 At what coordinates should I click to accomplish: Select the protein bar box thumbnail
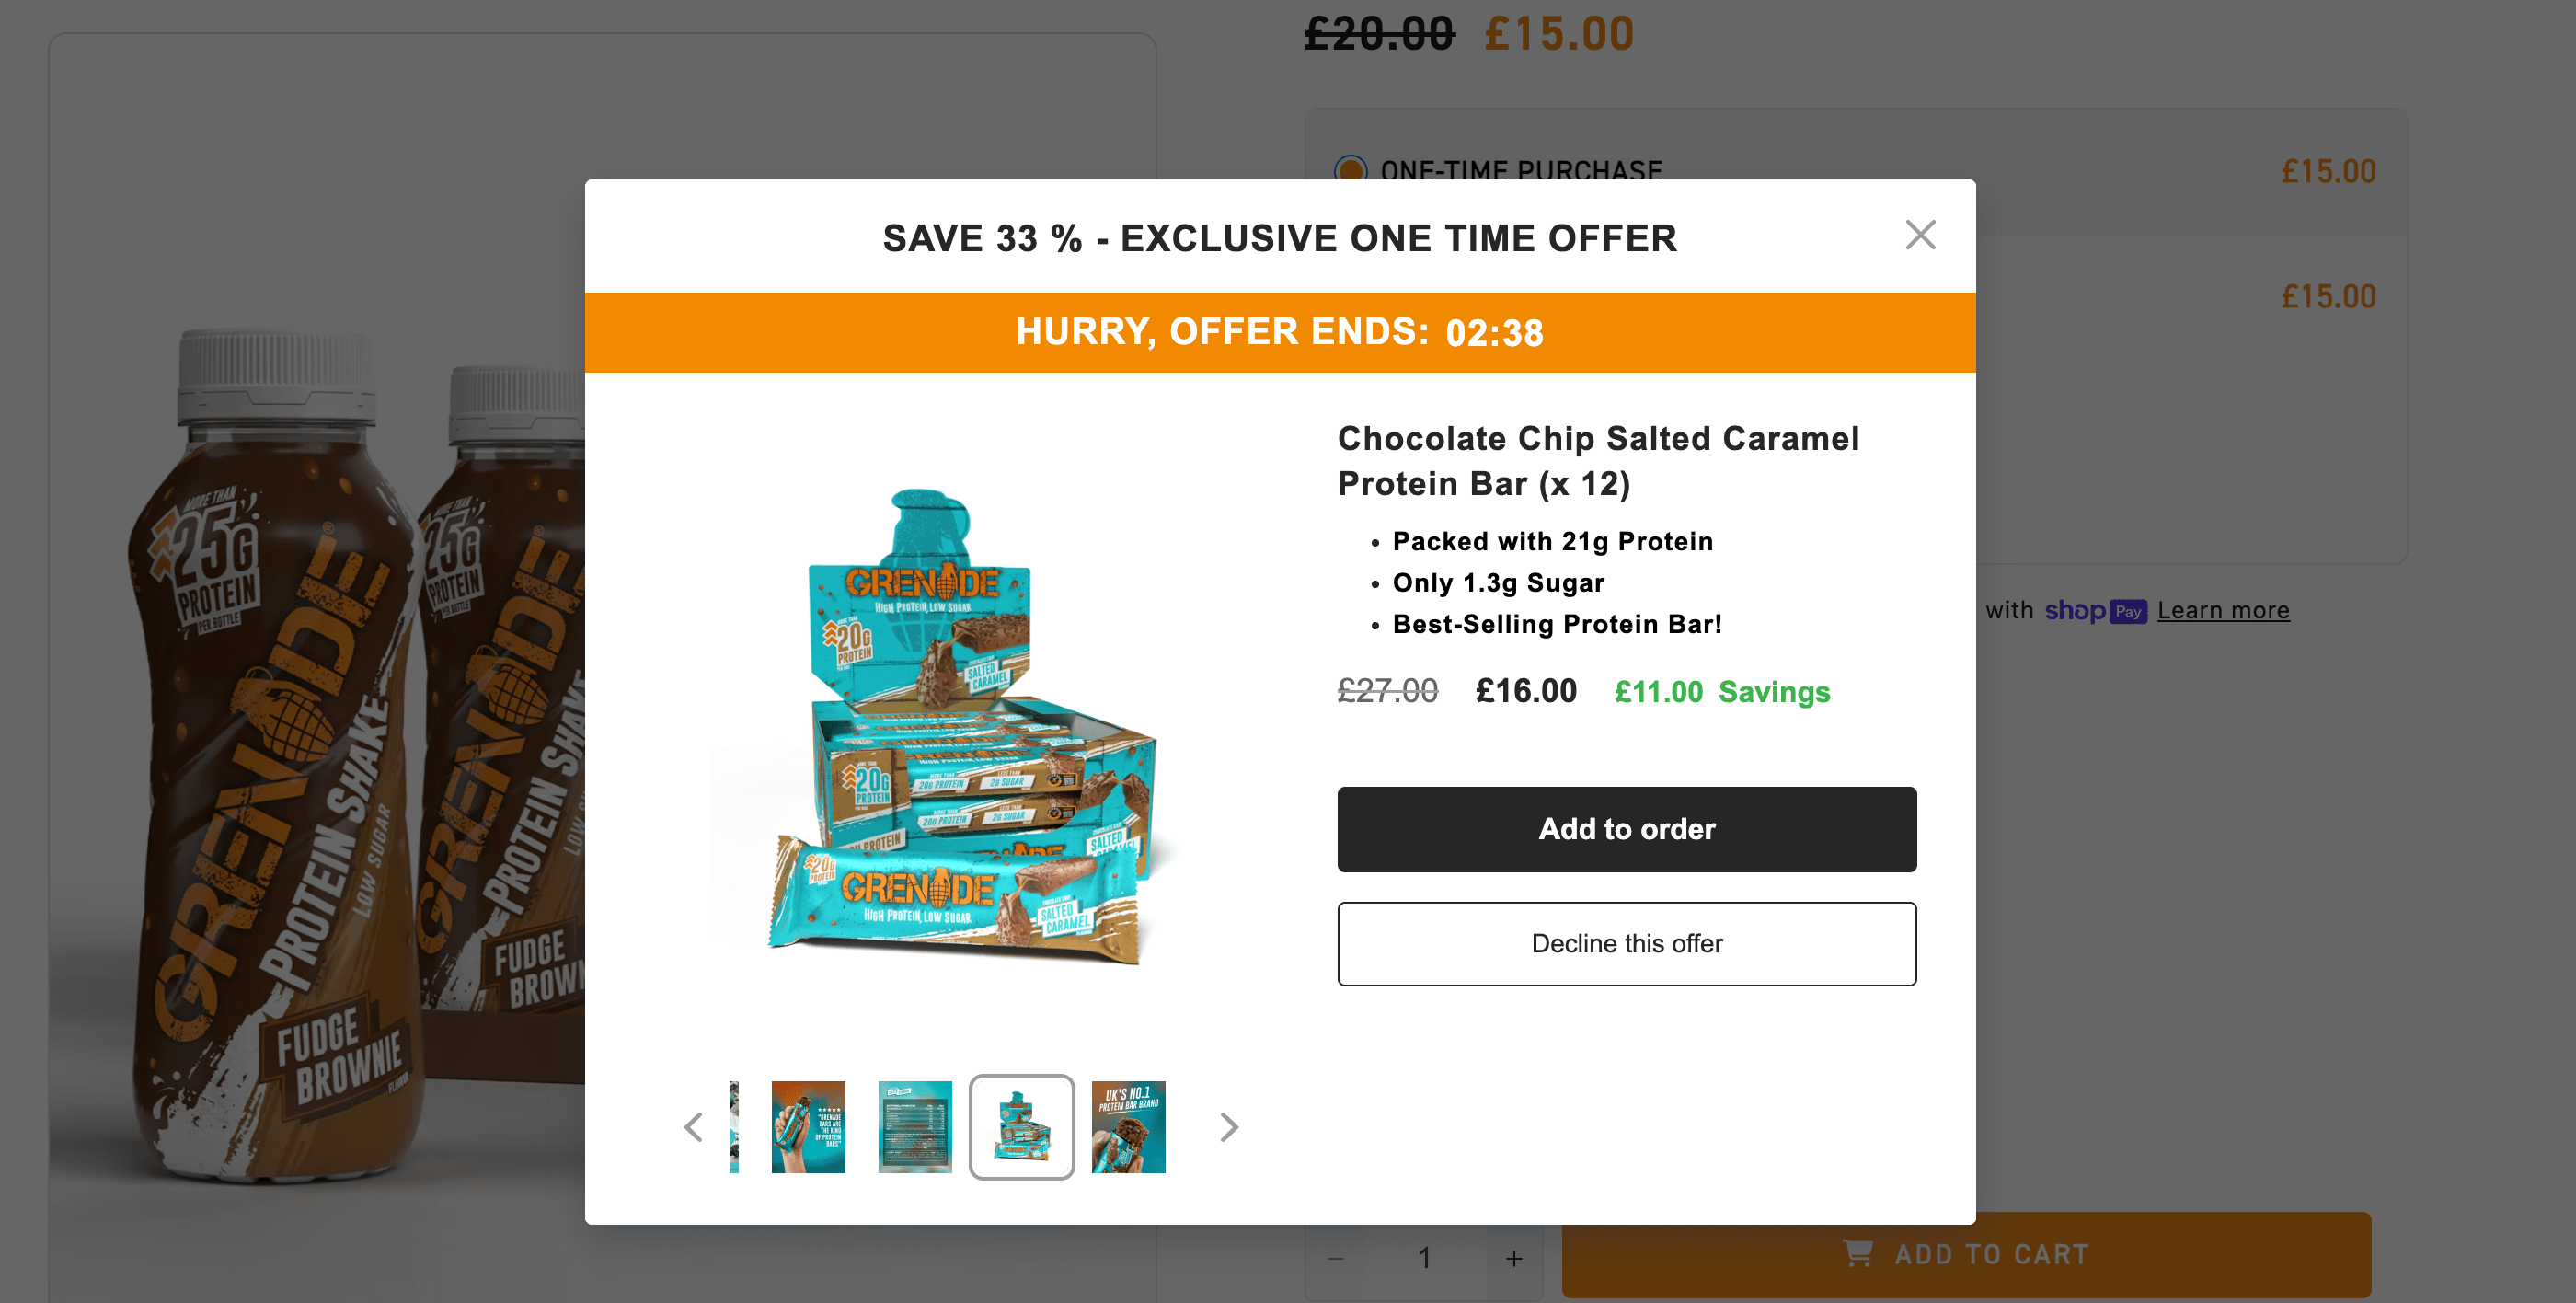(1021, 1127)
